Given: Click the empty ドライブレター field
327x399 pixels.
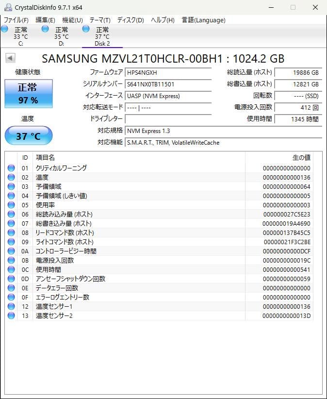Looking at the screenshot, I should [x=168, y=119].
